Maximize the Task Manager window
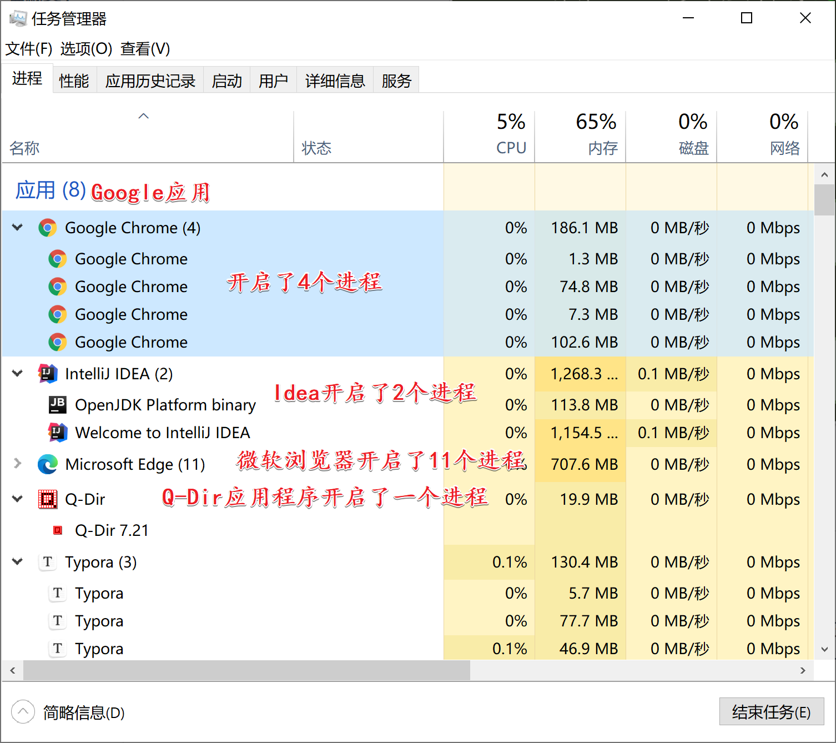836x743 pixels. (x=747, y=18)
